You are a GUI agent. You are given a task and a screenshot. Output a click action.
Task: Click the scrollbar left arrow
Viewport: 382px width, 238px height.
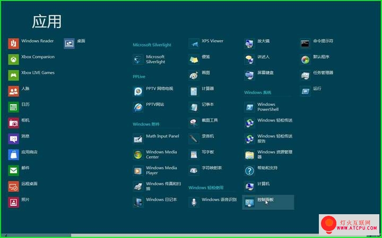pyautogui.click(x=6, y=235)
